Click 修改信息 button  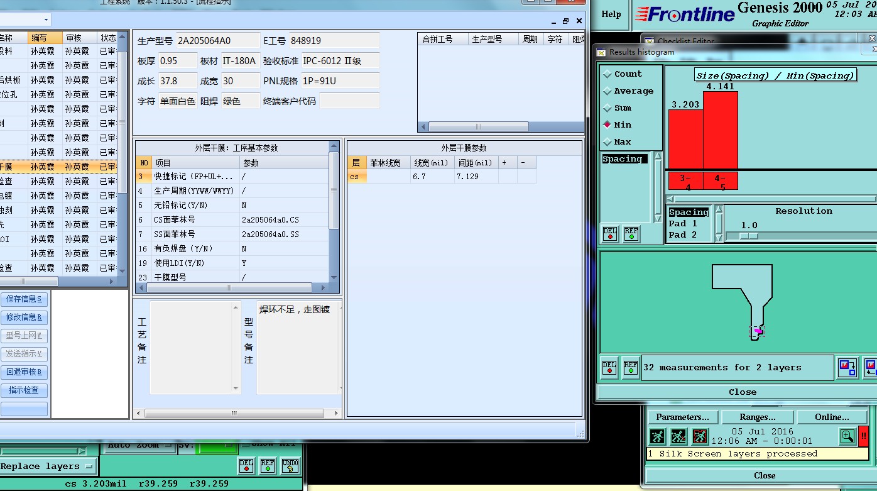pos(25,317)
